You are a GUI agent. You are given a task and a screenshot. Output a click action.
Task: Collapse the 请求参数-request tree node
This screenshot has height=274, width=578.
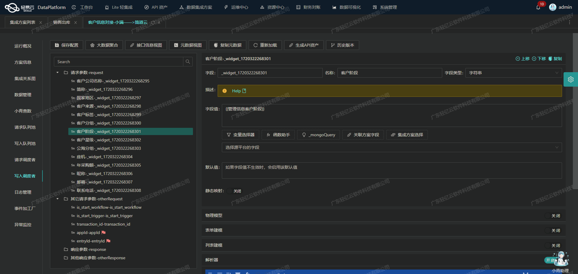[57, 72]
